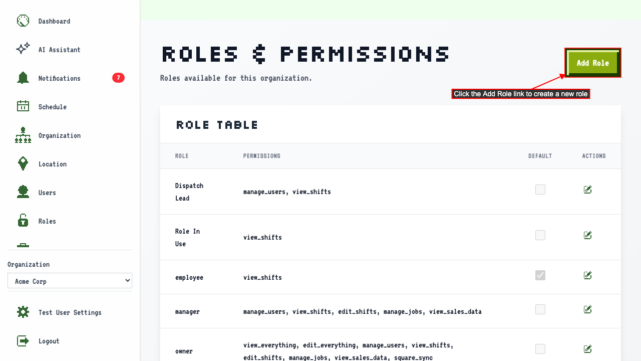
Task: Open the Dashboard sidebar icon
Action: point(23,21)
